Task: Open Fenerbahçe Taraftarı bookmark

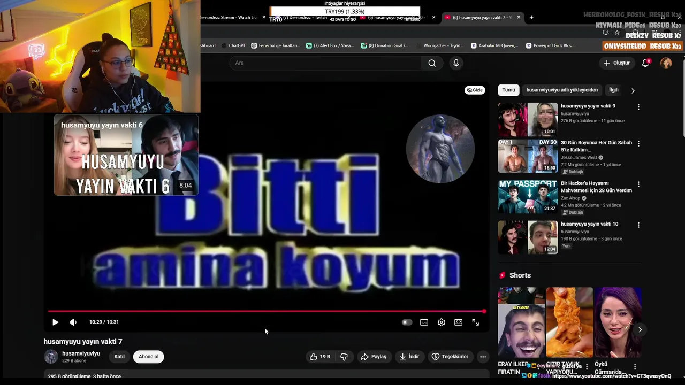Action: pos(276,45)
